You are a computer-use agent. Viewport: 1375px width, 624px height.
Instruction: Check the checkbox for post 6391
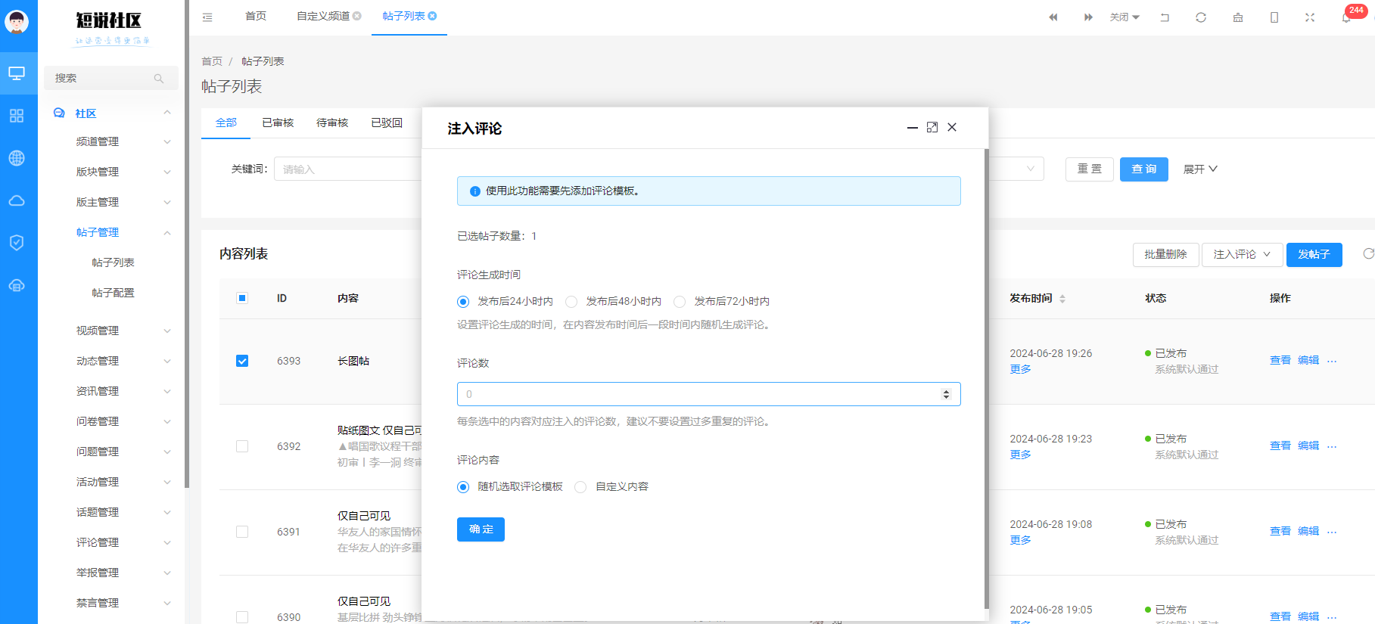coord(242,532)
